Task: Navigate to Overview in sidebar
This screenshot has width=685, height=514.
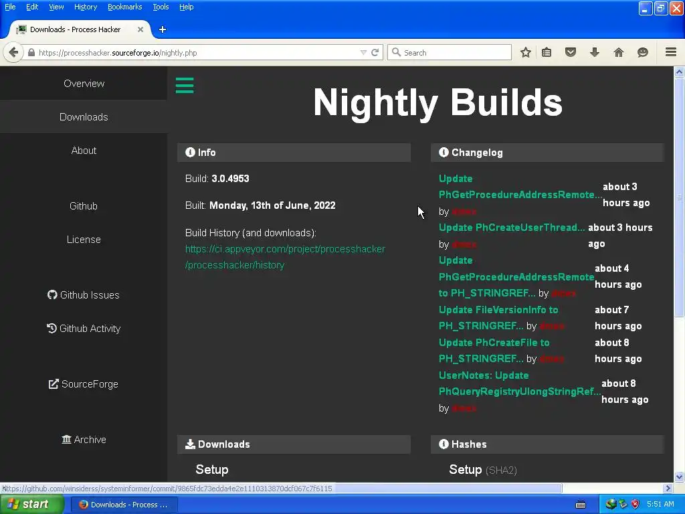Action: pyautogui.click(x=84, y=84)
